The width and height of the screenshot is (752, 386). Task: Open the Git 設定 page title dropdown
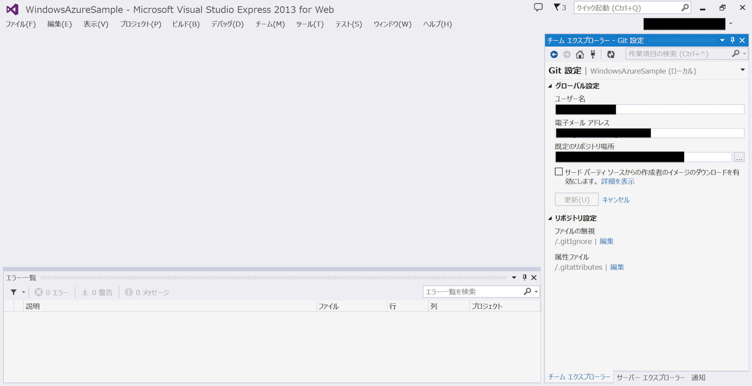pos(743,70)
